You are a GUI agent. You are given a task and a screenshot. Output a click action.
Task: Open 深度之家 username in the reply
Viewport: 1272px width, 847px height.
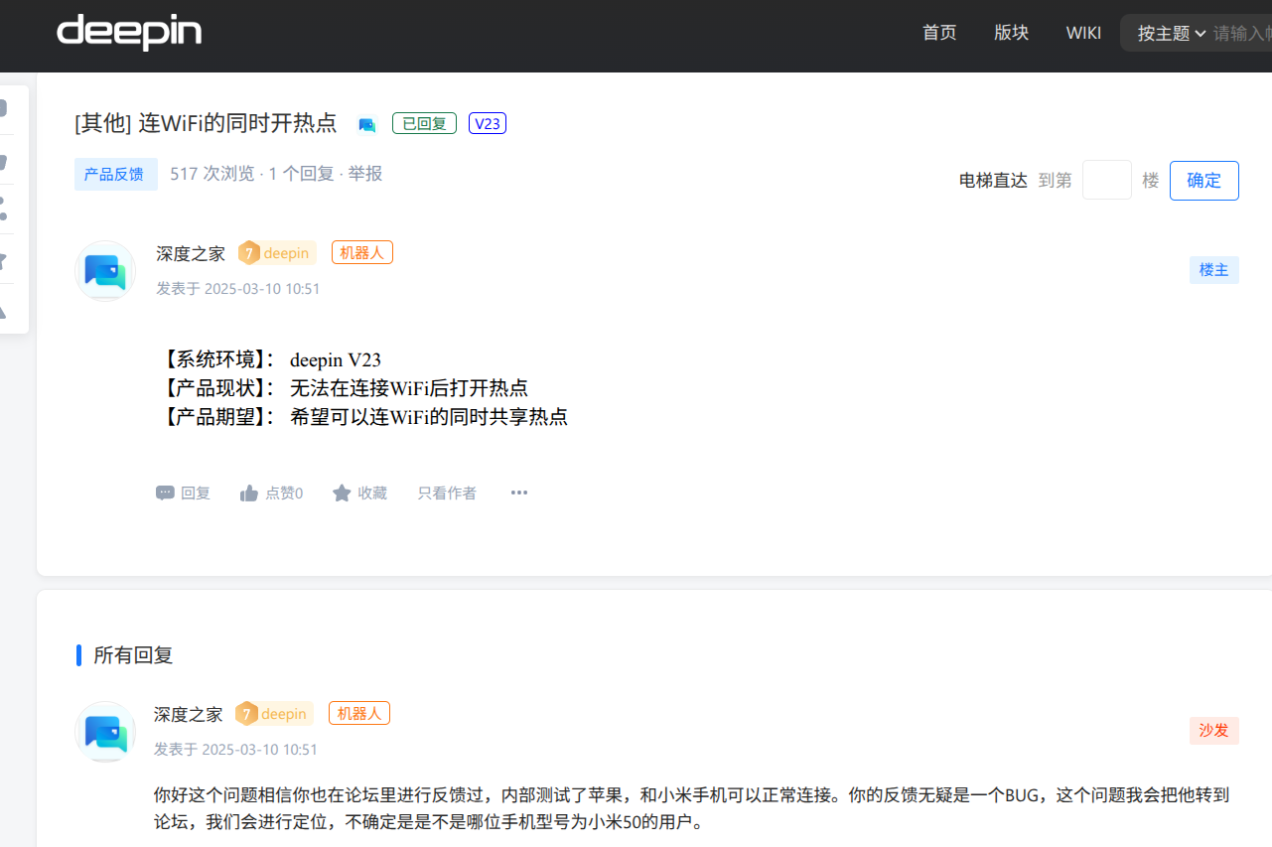[189, 714]
